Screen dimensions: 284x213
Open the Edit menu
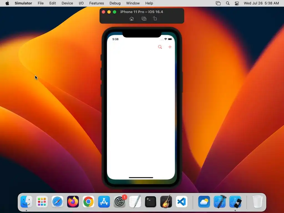pos(52,3)
